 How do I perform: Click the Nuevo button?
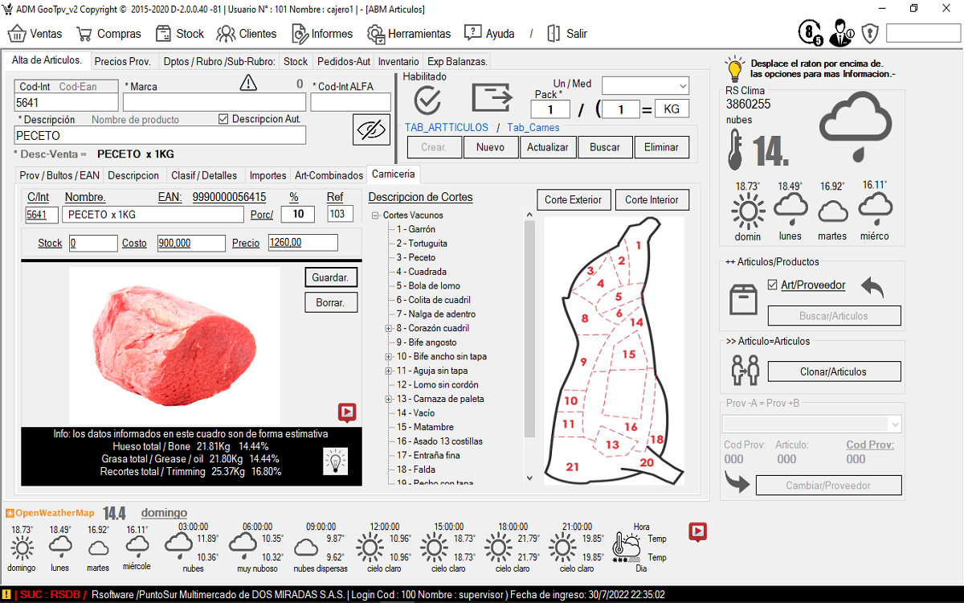coord(490,147)
